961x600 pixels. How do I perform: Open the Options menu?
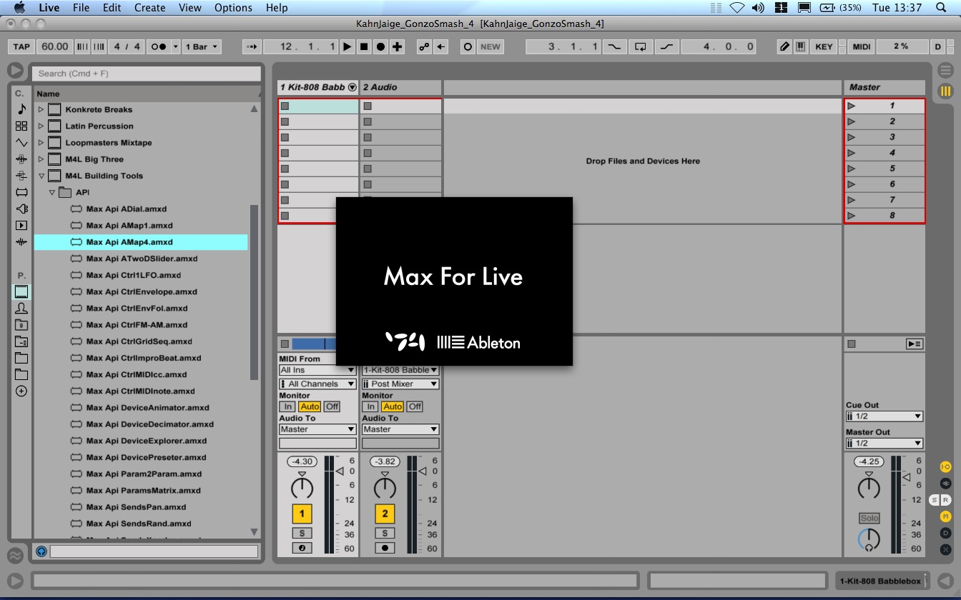(x=233, y=8)
